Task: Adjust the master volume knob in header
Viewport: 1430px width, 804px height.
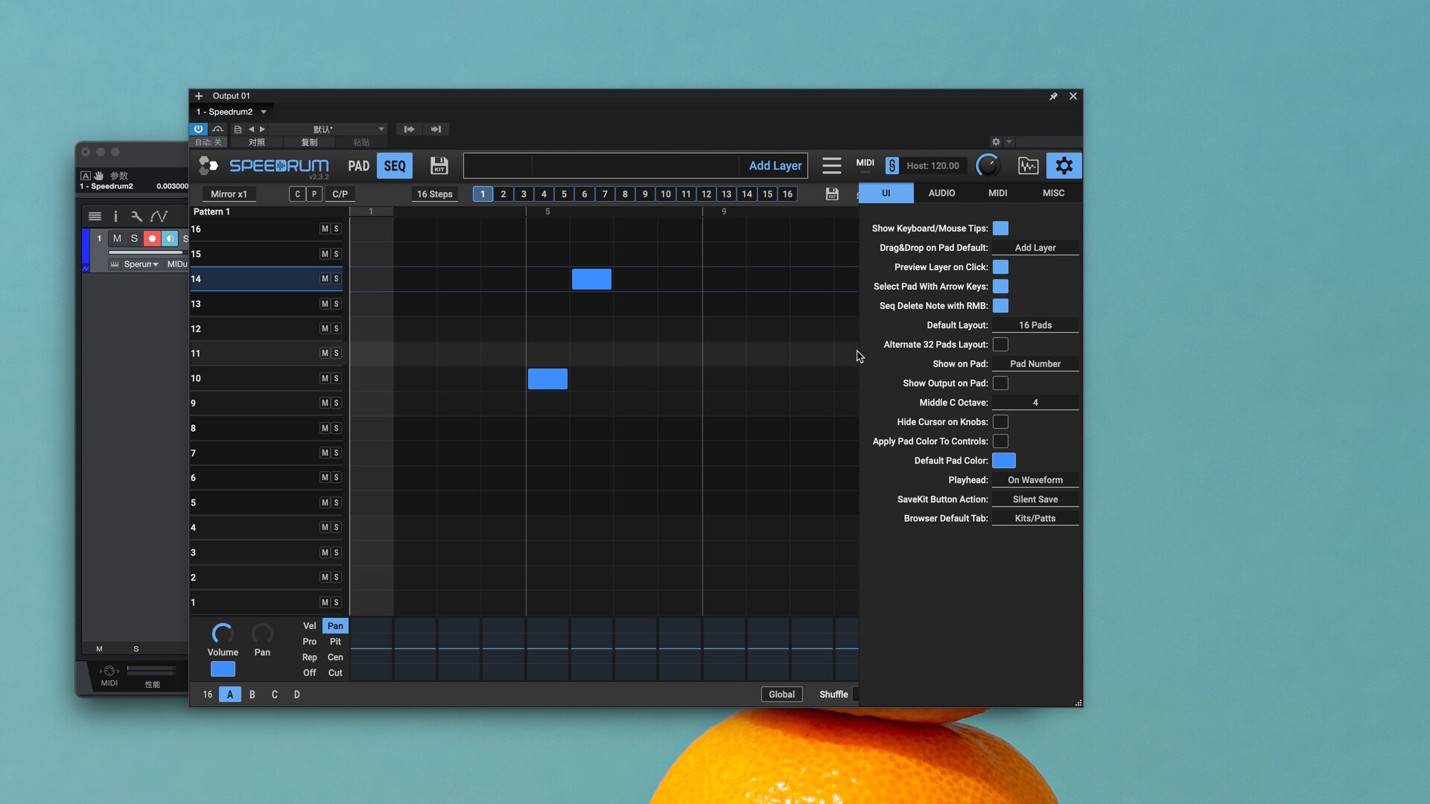Action: 988,165
